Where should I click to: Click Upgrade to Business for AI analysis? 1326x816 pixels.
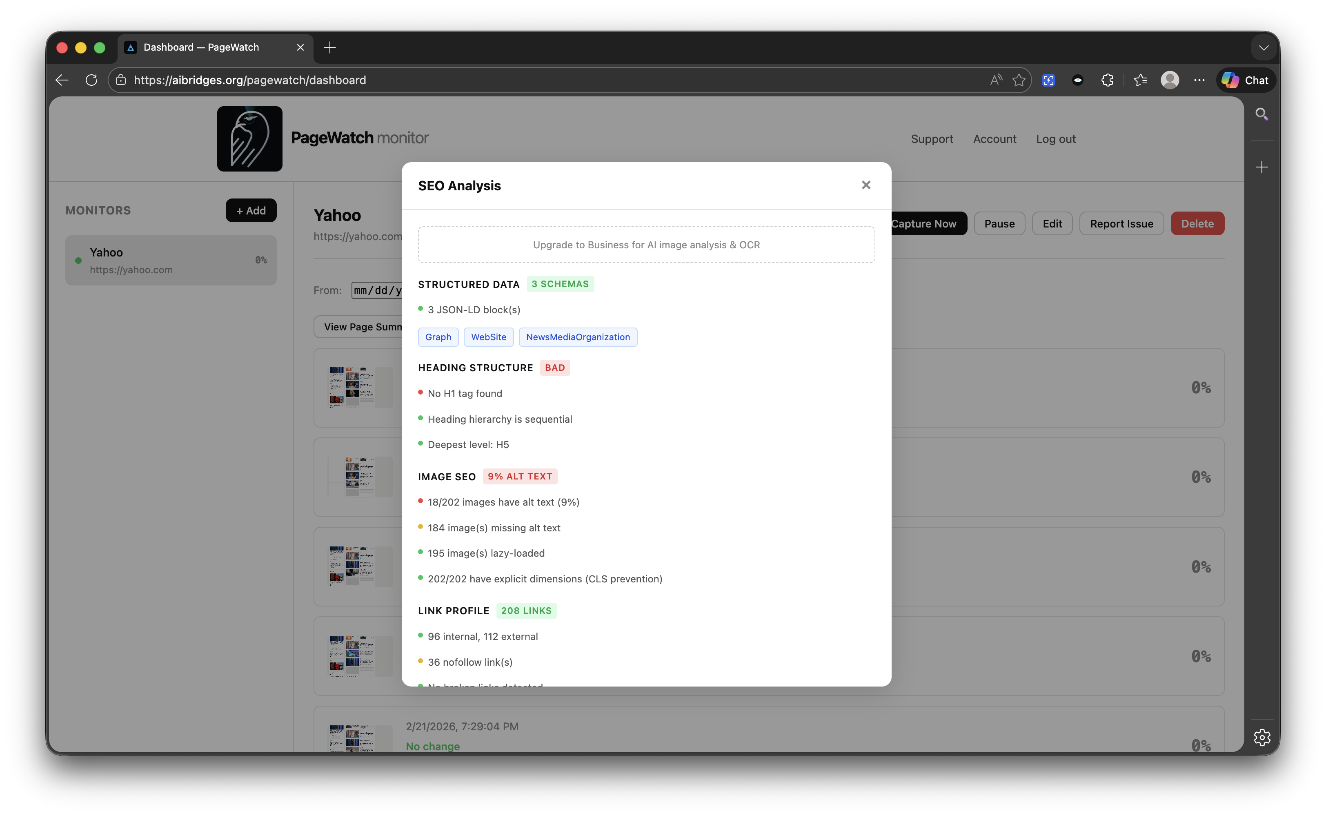tap(646, 245)
